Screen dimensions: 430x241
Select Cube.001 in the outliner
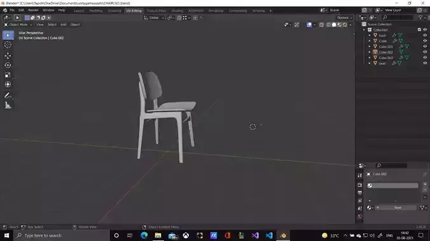(385, 46)
